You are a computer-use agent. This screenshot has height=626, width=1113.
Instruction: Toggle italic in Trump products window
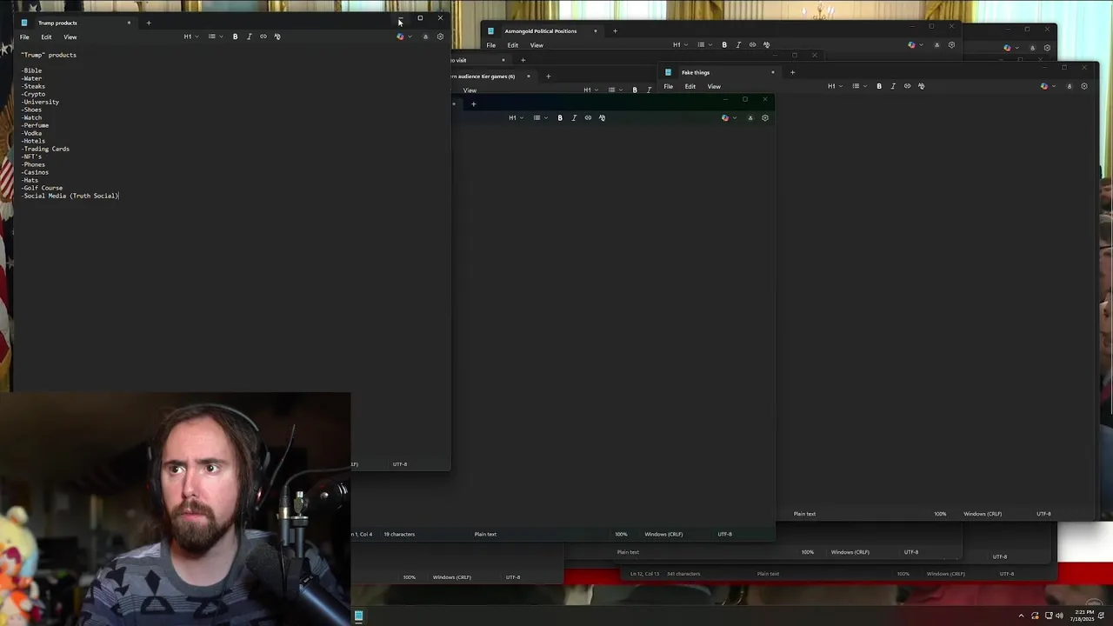(249, 37)
